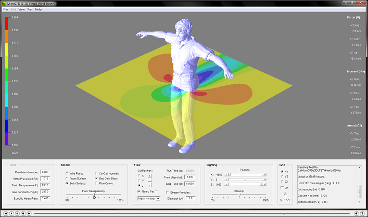Click the Stop Time (s) input field
Screen dimensions: 368x217
tap(189, 184)
